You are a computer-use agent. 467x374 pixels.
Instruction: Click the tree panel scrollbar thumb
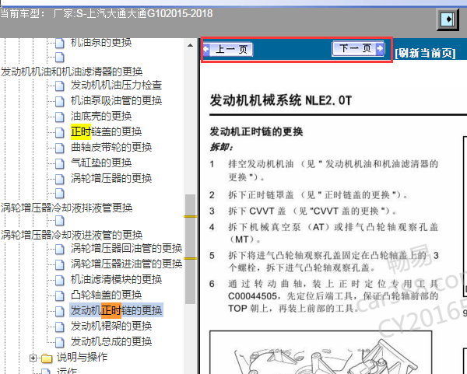click(x=190, y=249)
